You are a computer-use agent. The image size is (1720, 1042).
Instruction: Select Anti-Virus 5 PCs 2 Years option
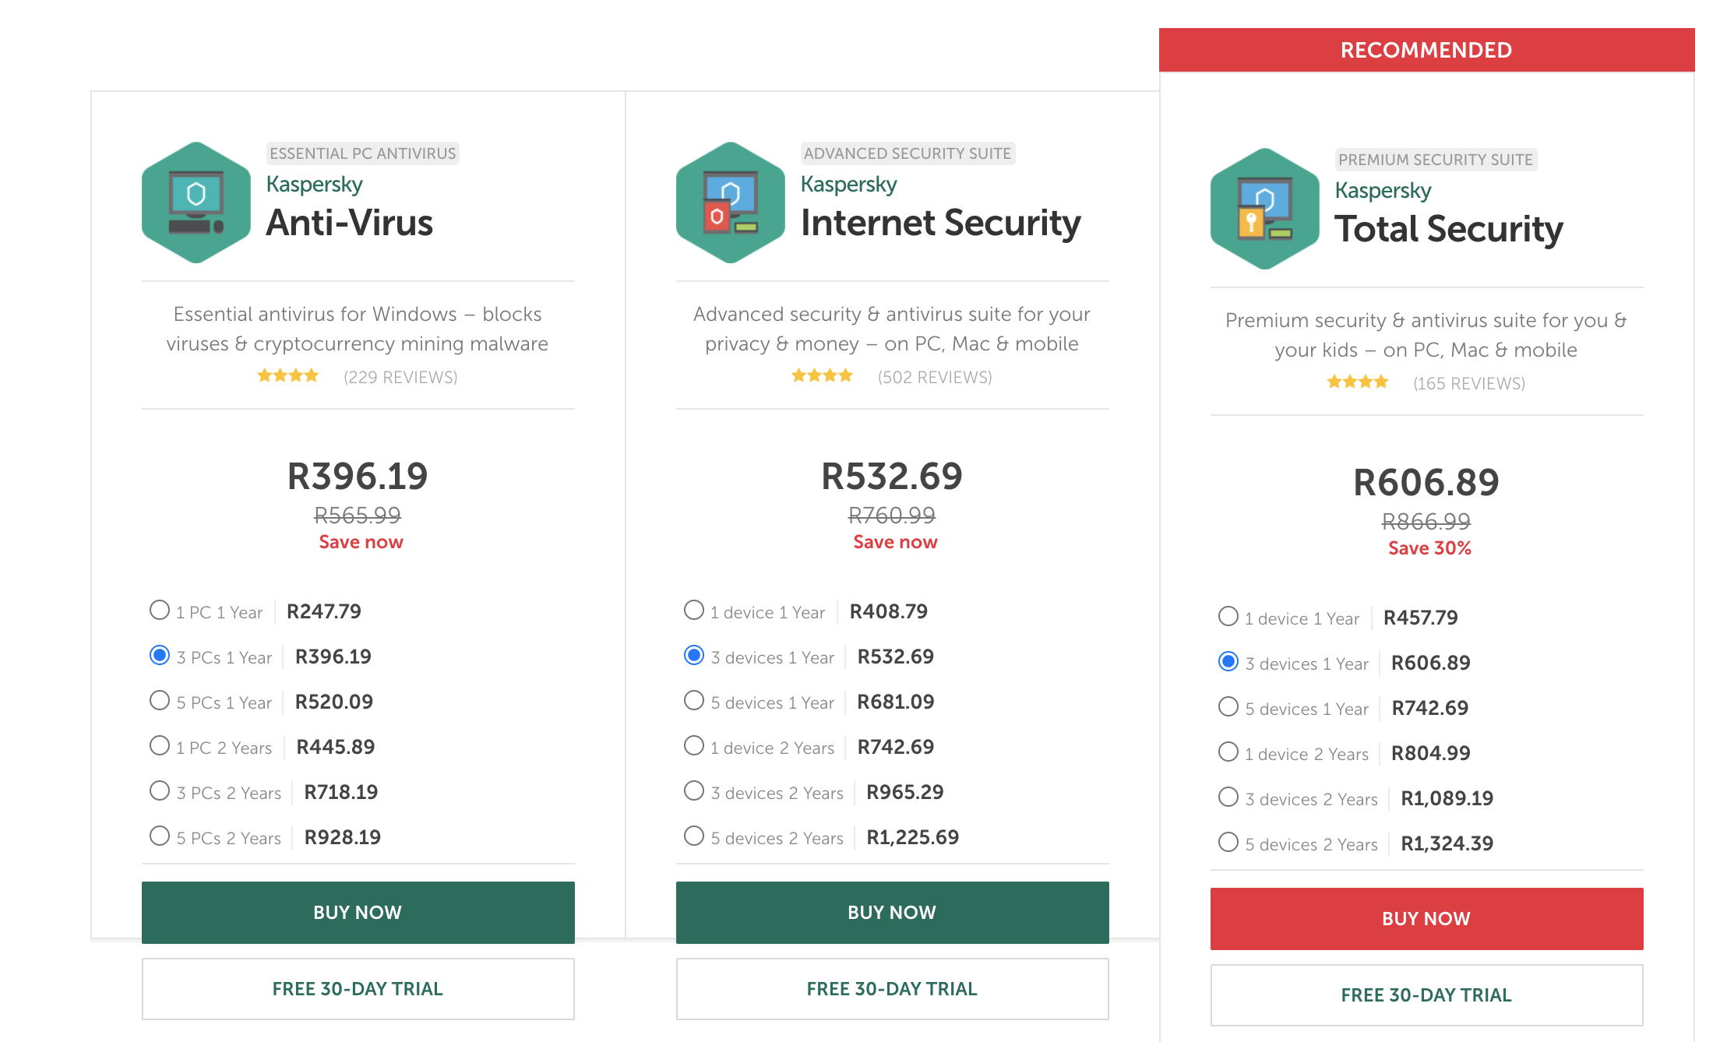coord(160,836)
